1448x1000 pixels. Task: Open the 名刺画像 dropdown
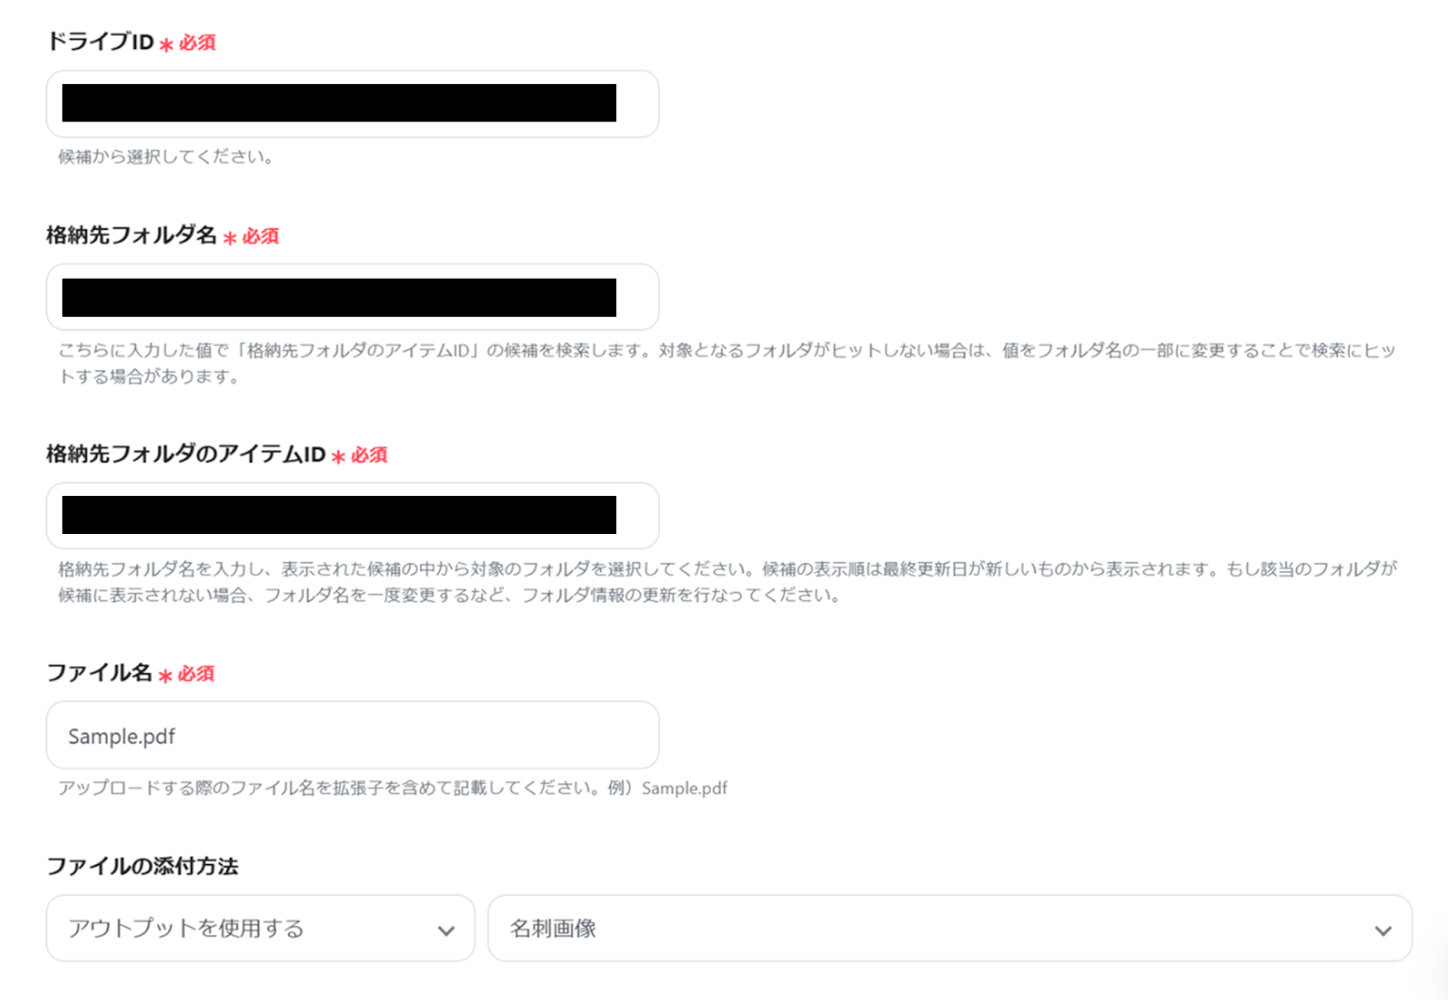949,929
